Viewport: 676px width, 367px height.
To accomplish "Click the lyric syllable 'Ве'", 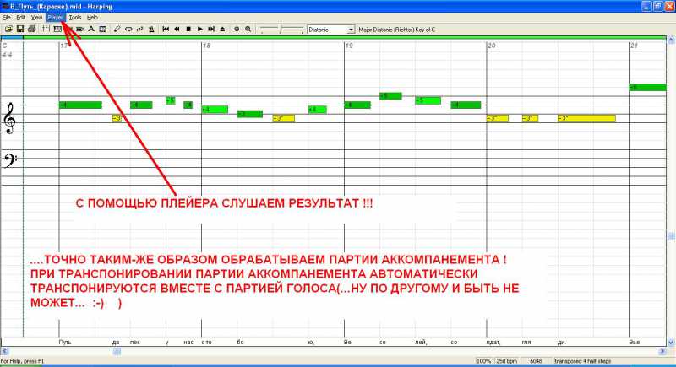I will [347, 343].
